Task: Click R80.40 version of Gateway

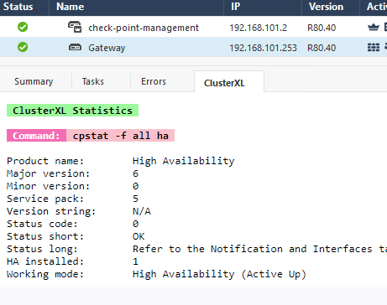Action: point(322,48)
